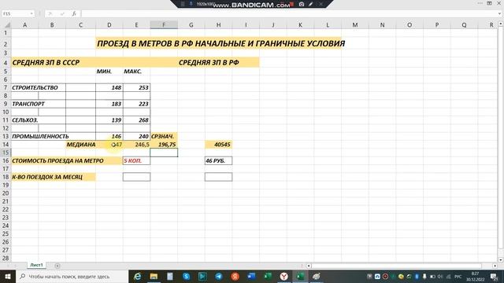Click the 46 РУБ. cell
Viewport: 504px width, 283px height.
tap(218, 160)
